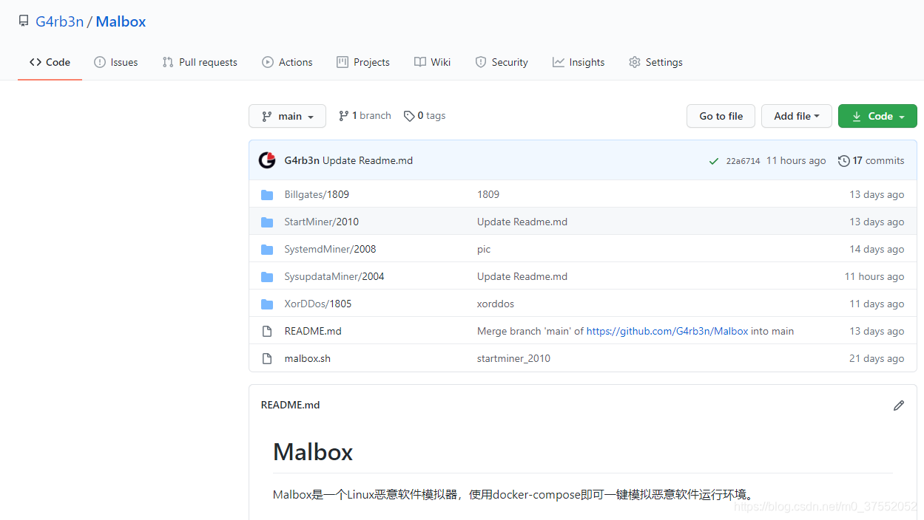Click the G4rb3n avatar in commit bar
Viewport: 924px width, 520px height.
[267, 160]
